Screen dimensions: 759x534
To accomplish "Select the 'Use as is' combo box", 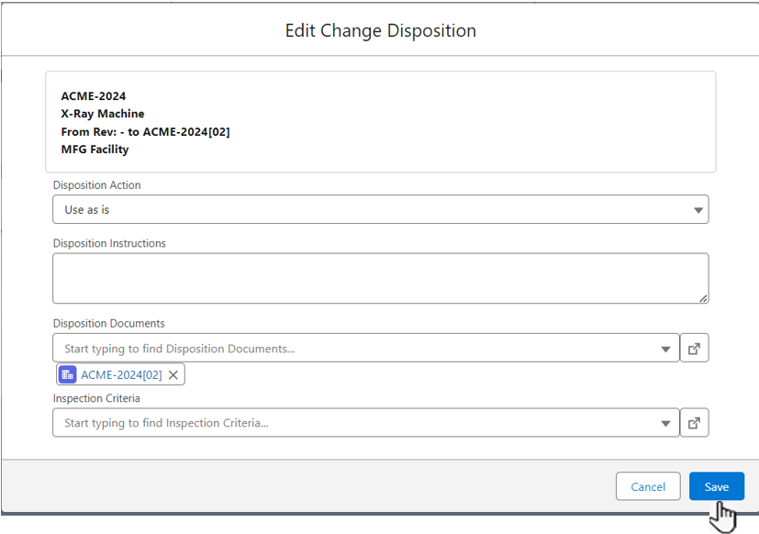I will [x=367, y=210].
